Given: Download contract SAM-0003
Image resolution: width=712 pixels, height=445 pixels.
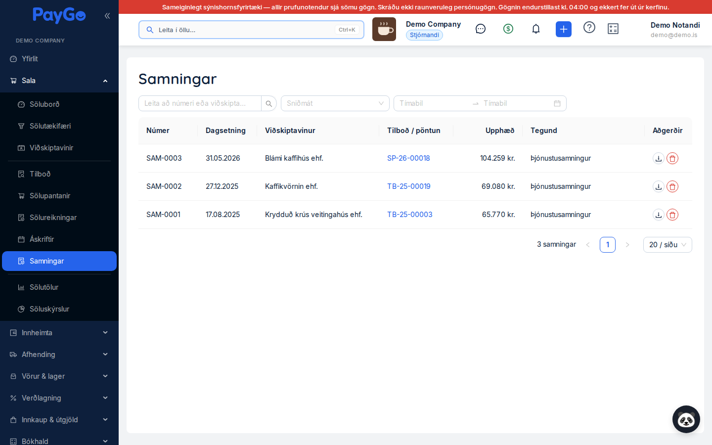Looking at the screenshot, I should click(x=659, y=158).
